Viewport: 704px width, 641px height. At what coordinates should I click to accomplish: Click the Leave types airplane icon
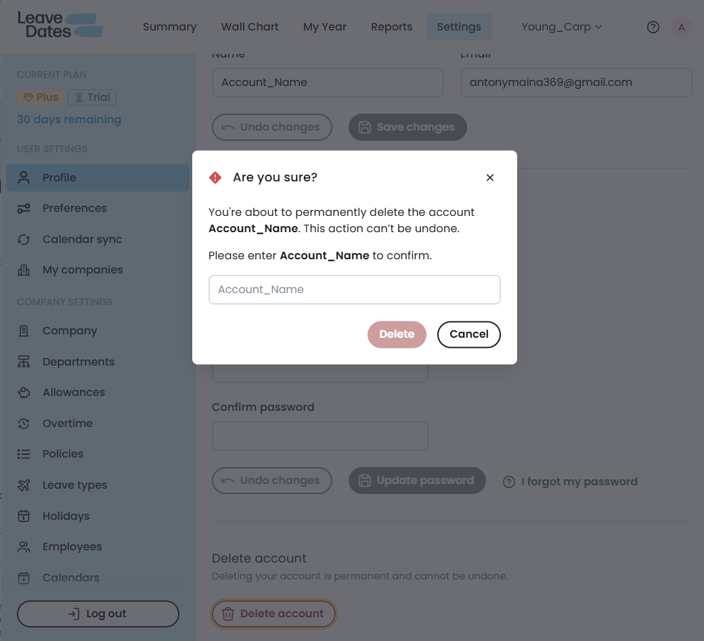pyautogui.click(x=24, y=485)
